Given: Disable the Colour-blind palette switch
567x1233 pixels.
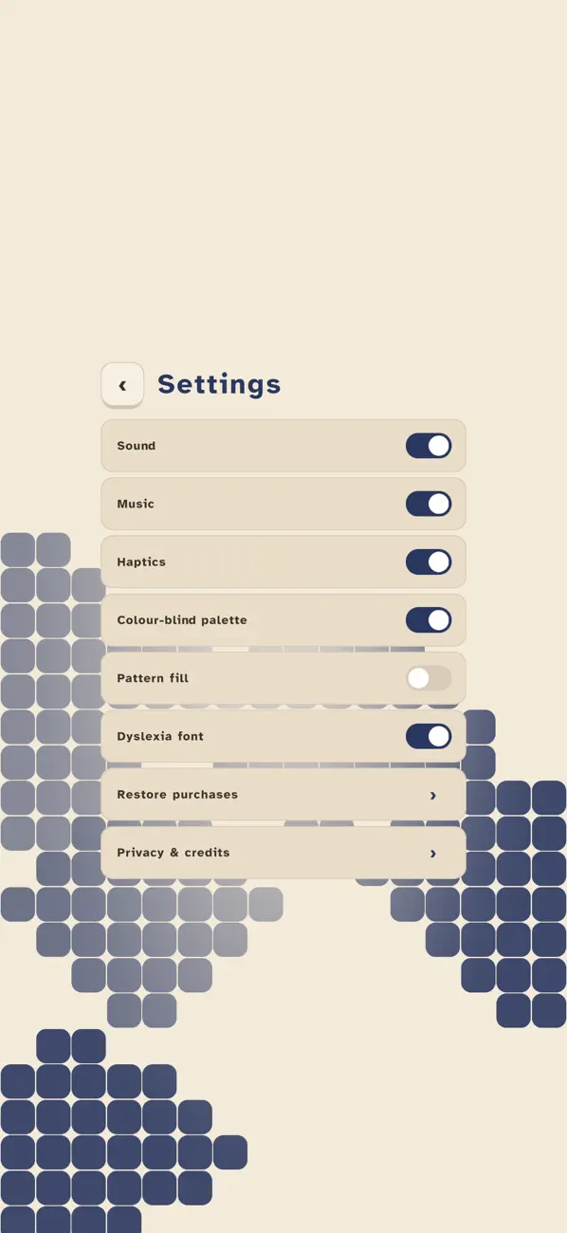Looking at the screenshot, I should click(x=429, y=620).
